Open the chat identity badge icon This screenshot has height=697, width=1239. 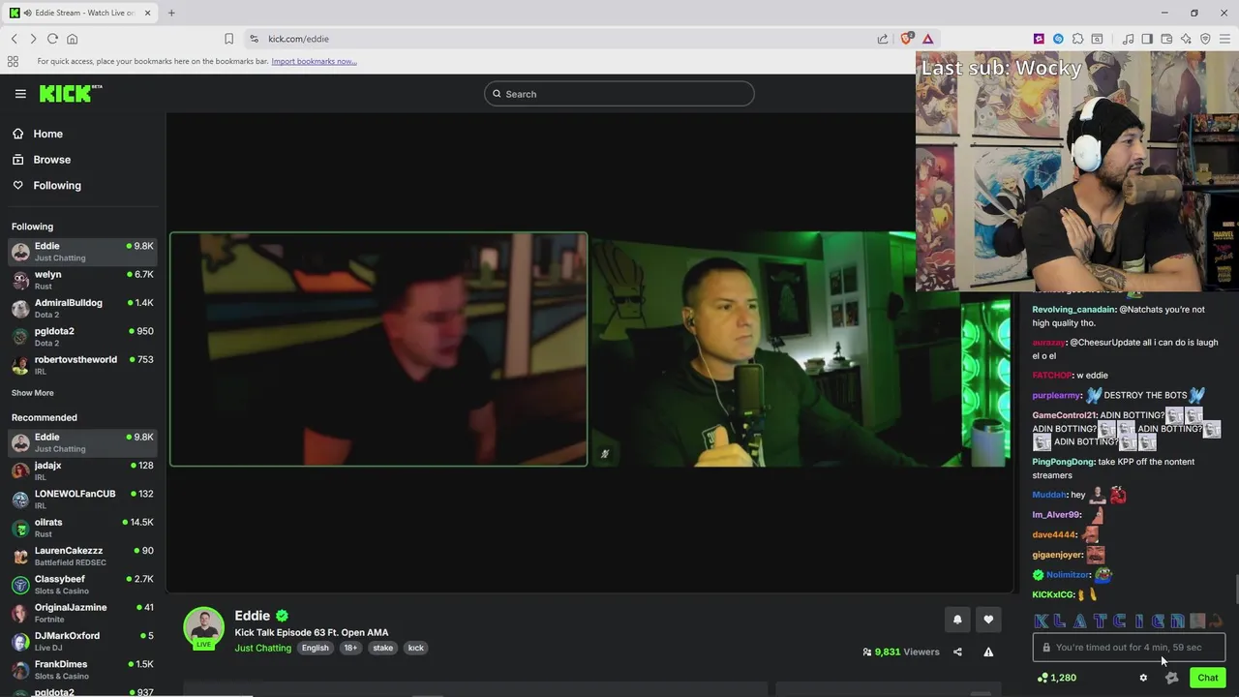tap(1171, 678)
